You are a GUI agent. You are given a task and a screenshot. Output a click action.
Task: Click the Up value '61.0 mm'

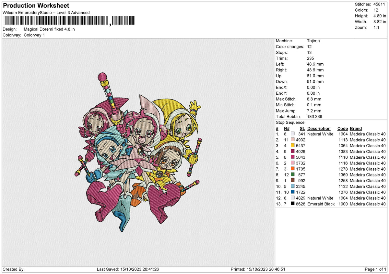(x=315, y=76)
